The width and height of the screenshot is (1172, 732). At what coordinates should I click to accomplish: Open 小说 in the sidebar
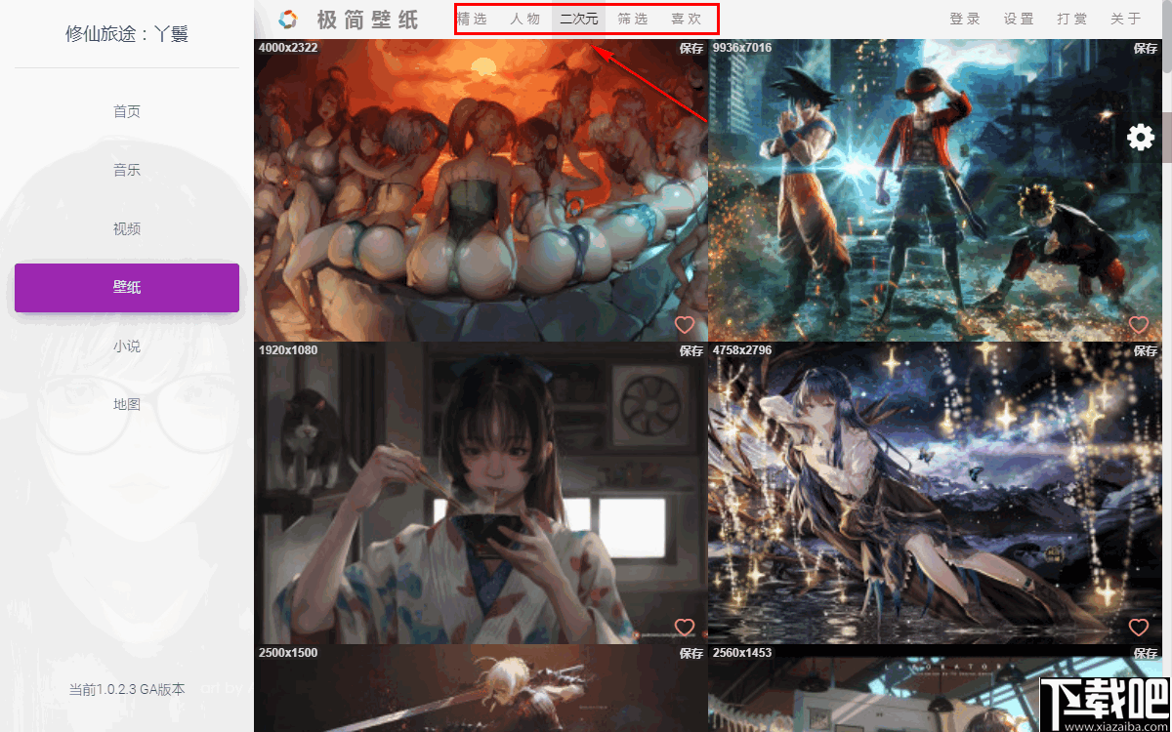click(x=127, y=346)
